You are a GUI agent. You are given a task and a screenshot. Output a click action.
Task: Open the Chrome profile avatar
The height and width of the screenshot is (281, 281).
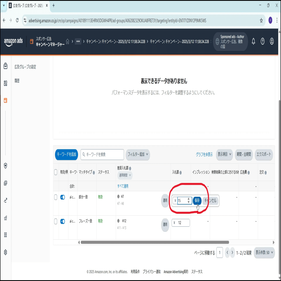(270, 20)
